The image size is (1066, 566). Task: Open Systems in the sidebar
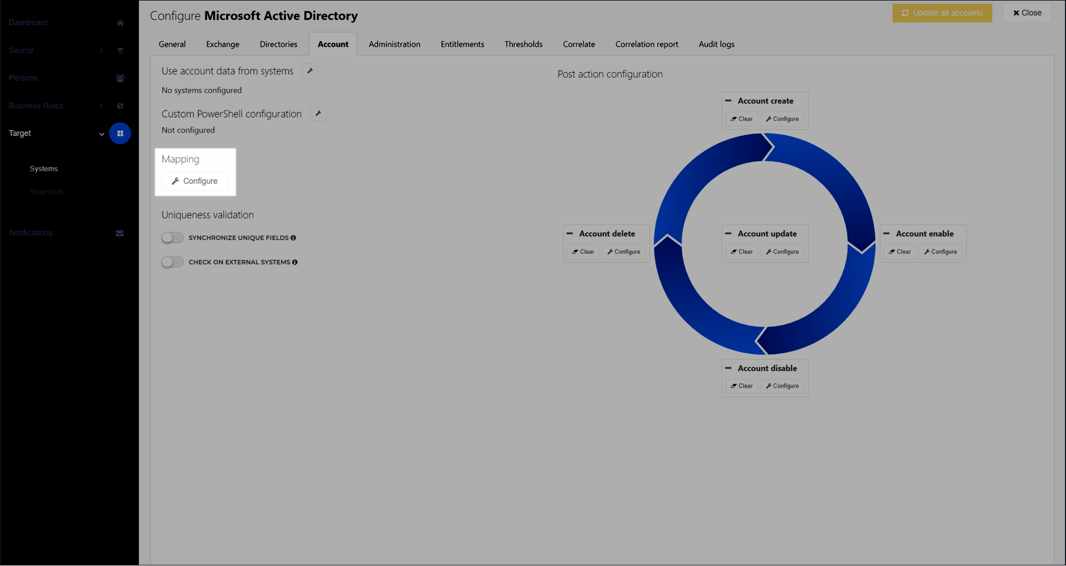44,169
